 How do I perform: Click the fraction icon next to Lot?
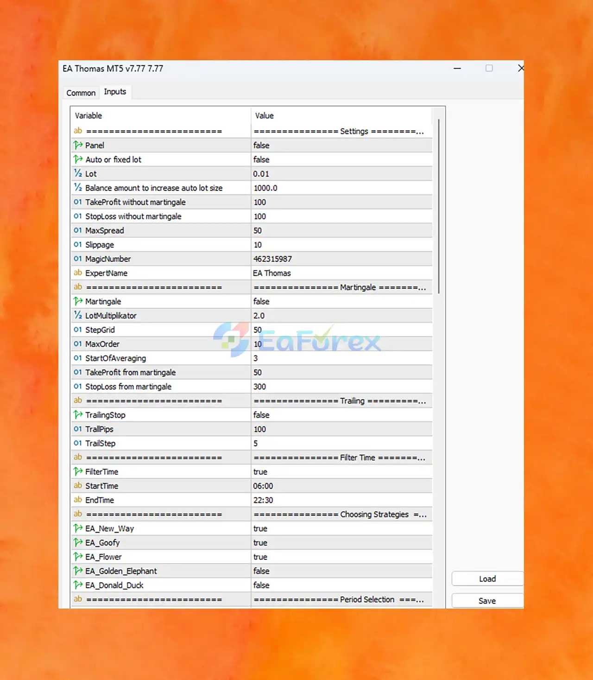[x=78, y=173]
